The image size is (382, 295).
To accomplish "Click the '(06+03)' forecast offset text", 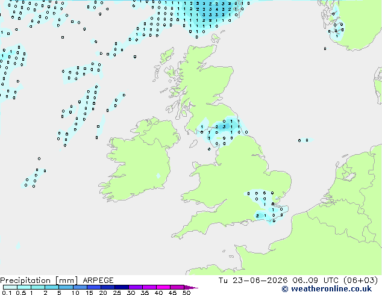I will click(x=360, y=281).
